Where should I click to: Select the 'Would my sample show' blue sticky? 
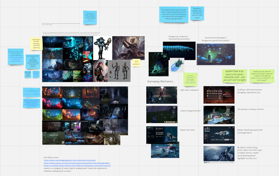[197, 13]
